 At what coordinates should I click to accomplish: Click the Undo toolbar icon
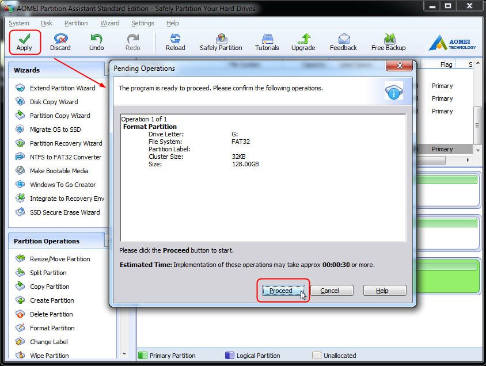tap(97, 43)
